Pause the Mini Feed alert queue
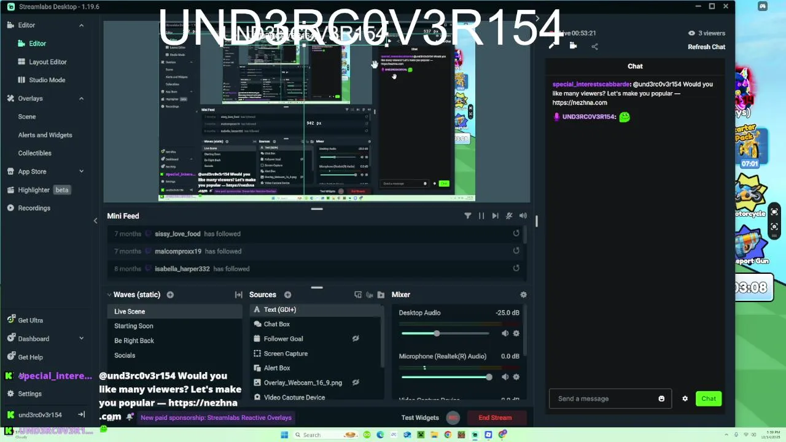This screenshot has width=786, height=442. 481,216
